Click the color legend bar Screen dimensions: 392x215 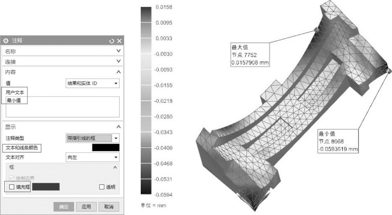tap(146, 100)
